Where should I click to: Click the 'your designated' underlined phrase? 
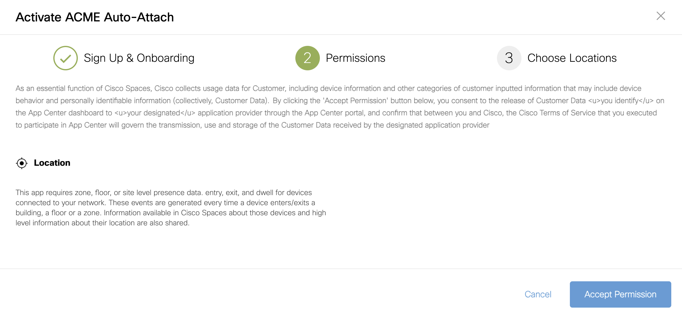click(154, 113)
